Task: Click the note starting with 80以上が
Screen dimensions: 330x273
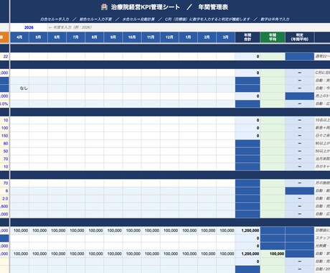Action: 323,144
